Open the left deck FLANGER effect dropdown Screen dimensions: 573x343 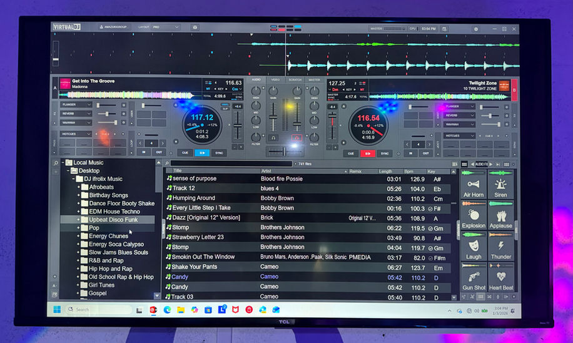click(76, 105)
